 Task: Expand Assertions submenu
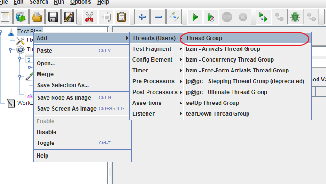(x=156, y=103)
